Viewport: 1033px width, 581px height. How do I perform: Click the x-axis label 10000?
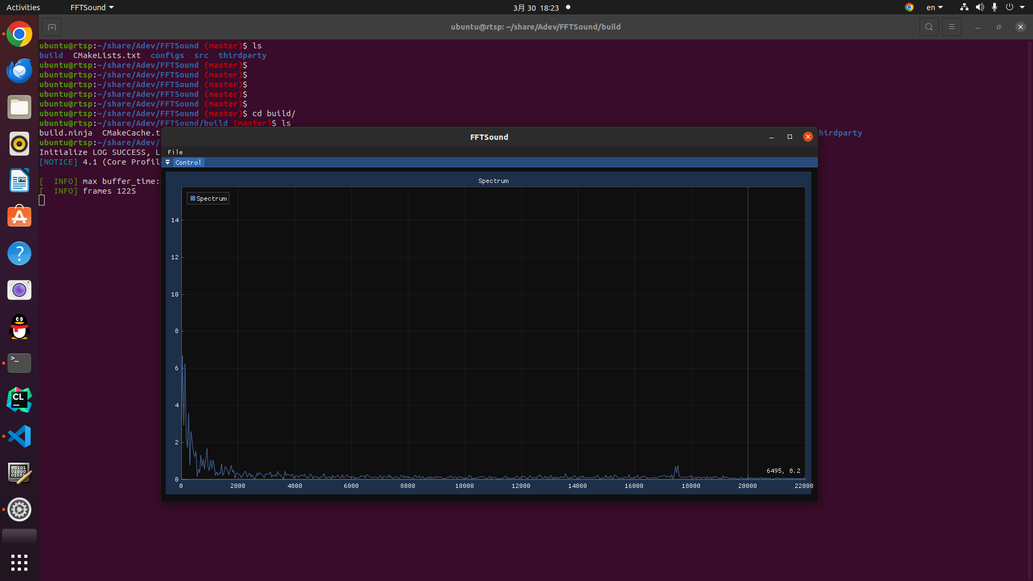(x=464, y=486)
